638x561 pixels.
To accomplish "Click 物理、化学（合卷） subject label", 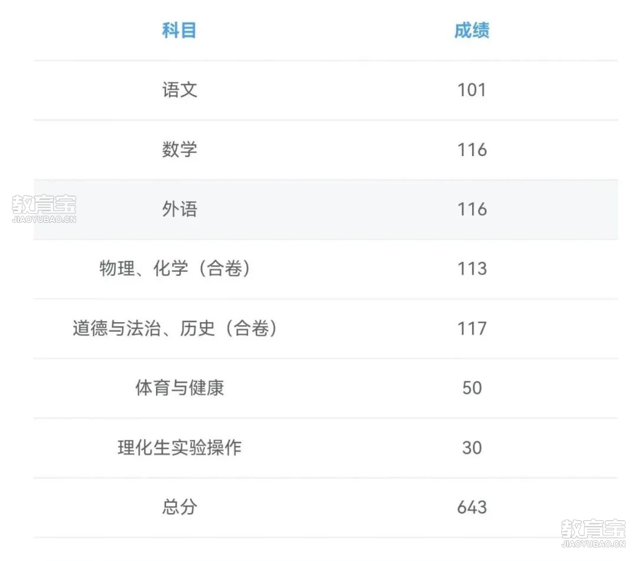I will [x=175, y=269].
